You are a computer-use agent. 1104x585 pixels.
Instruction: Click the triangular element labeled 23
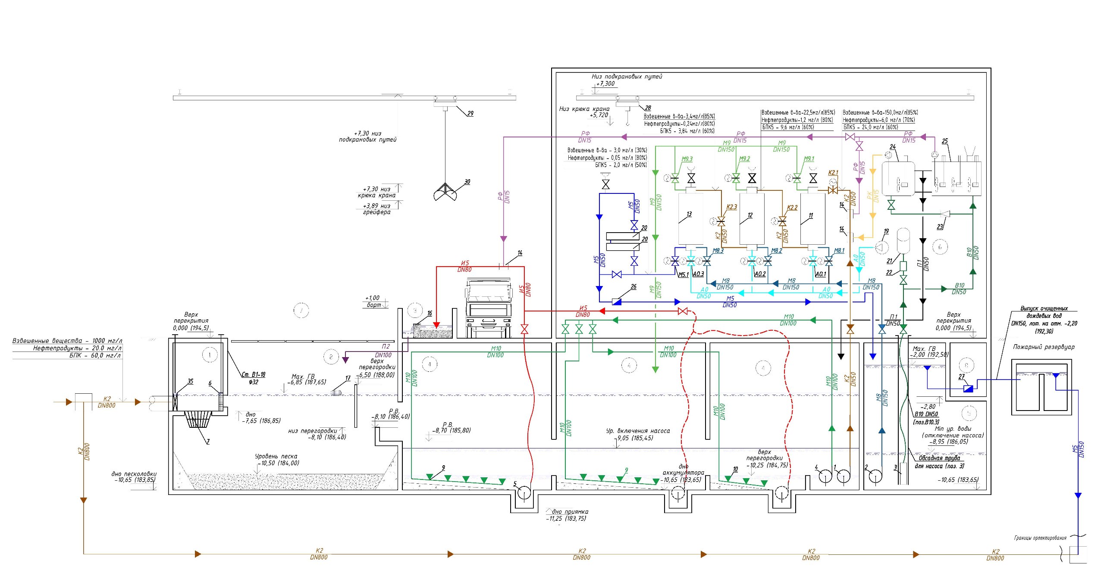(945, 214)
